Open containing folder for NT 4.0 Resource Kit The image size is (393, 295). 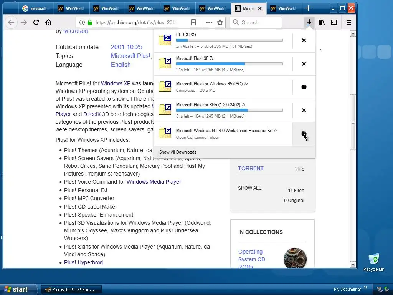304,134
